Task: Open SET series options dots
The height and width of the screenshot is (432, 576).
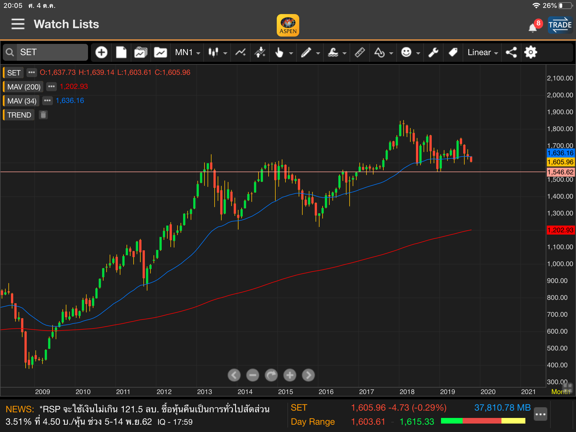Action: click(x=31, y=72)
